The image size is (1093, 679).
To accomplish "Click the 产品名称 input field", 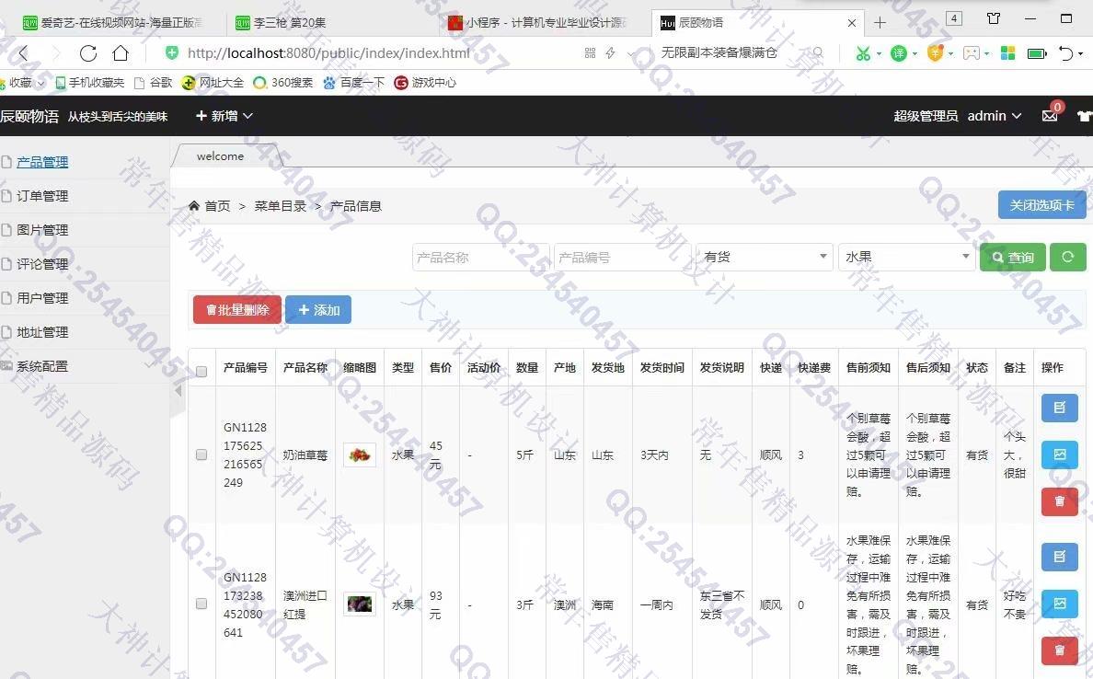I will (481, 258).
